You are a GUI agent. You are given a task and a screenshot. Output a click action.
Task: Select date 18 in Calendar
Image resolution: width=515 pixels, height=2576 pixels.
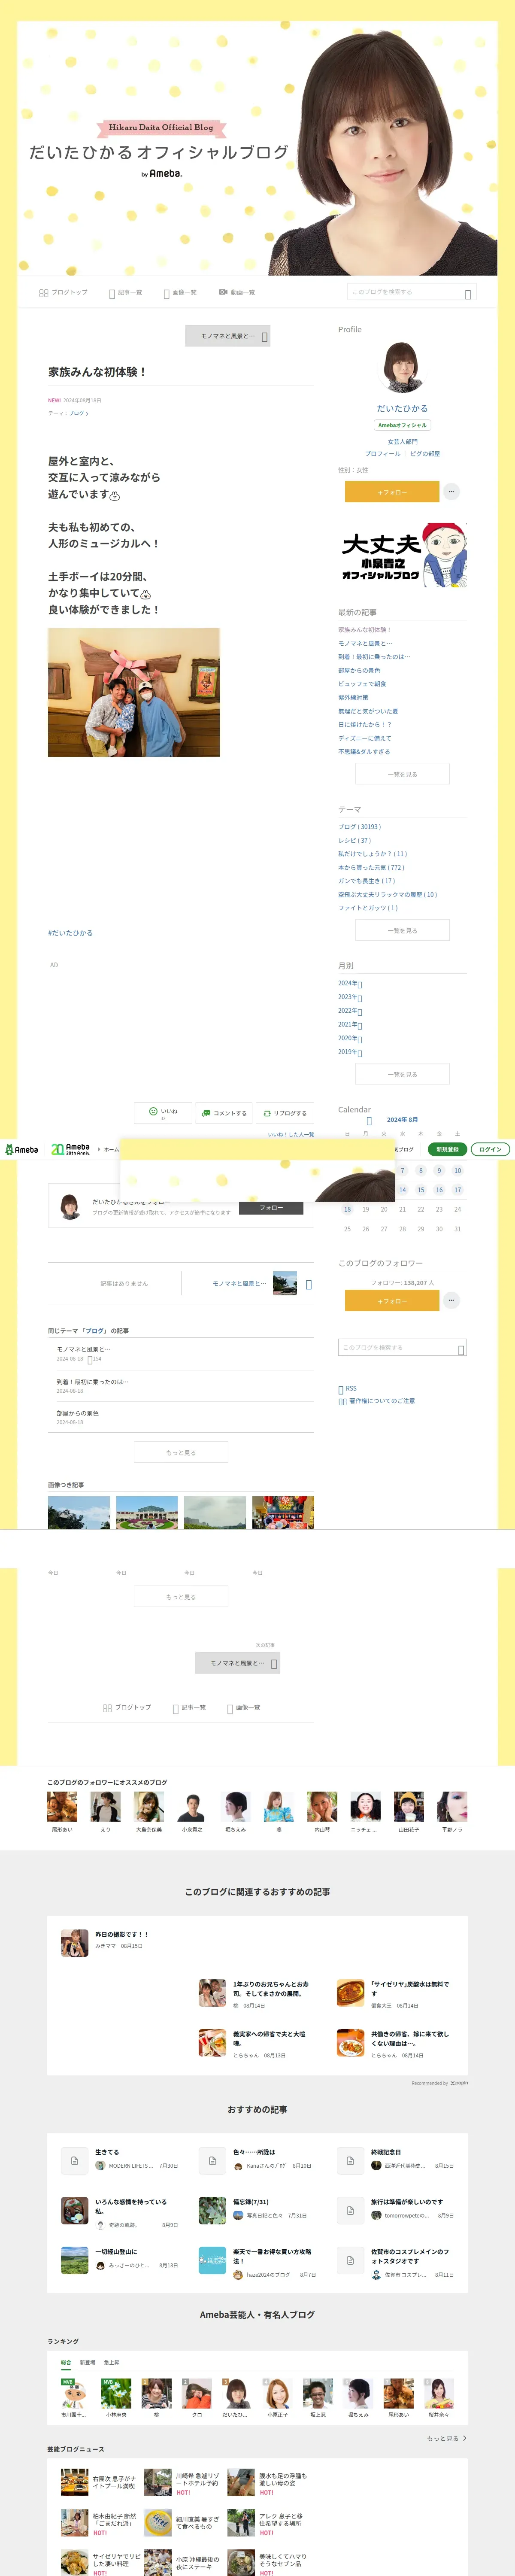click(347, 1209)
